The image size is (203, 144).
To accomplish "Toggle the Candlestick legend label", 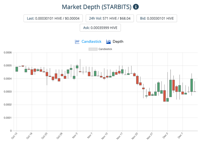I will tap(105, 49).
